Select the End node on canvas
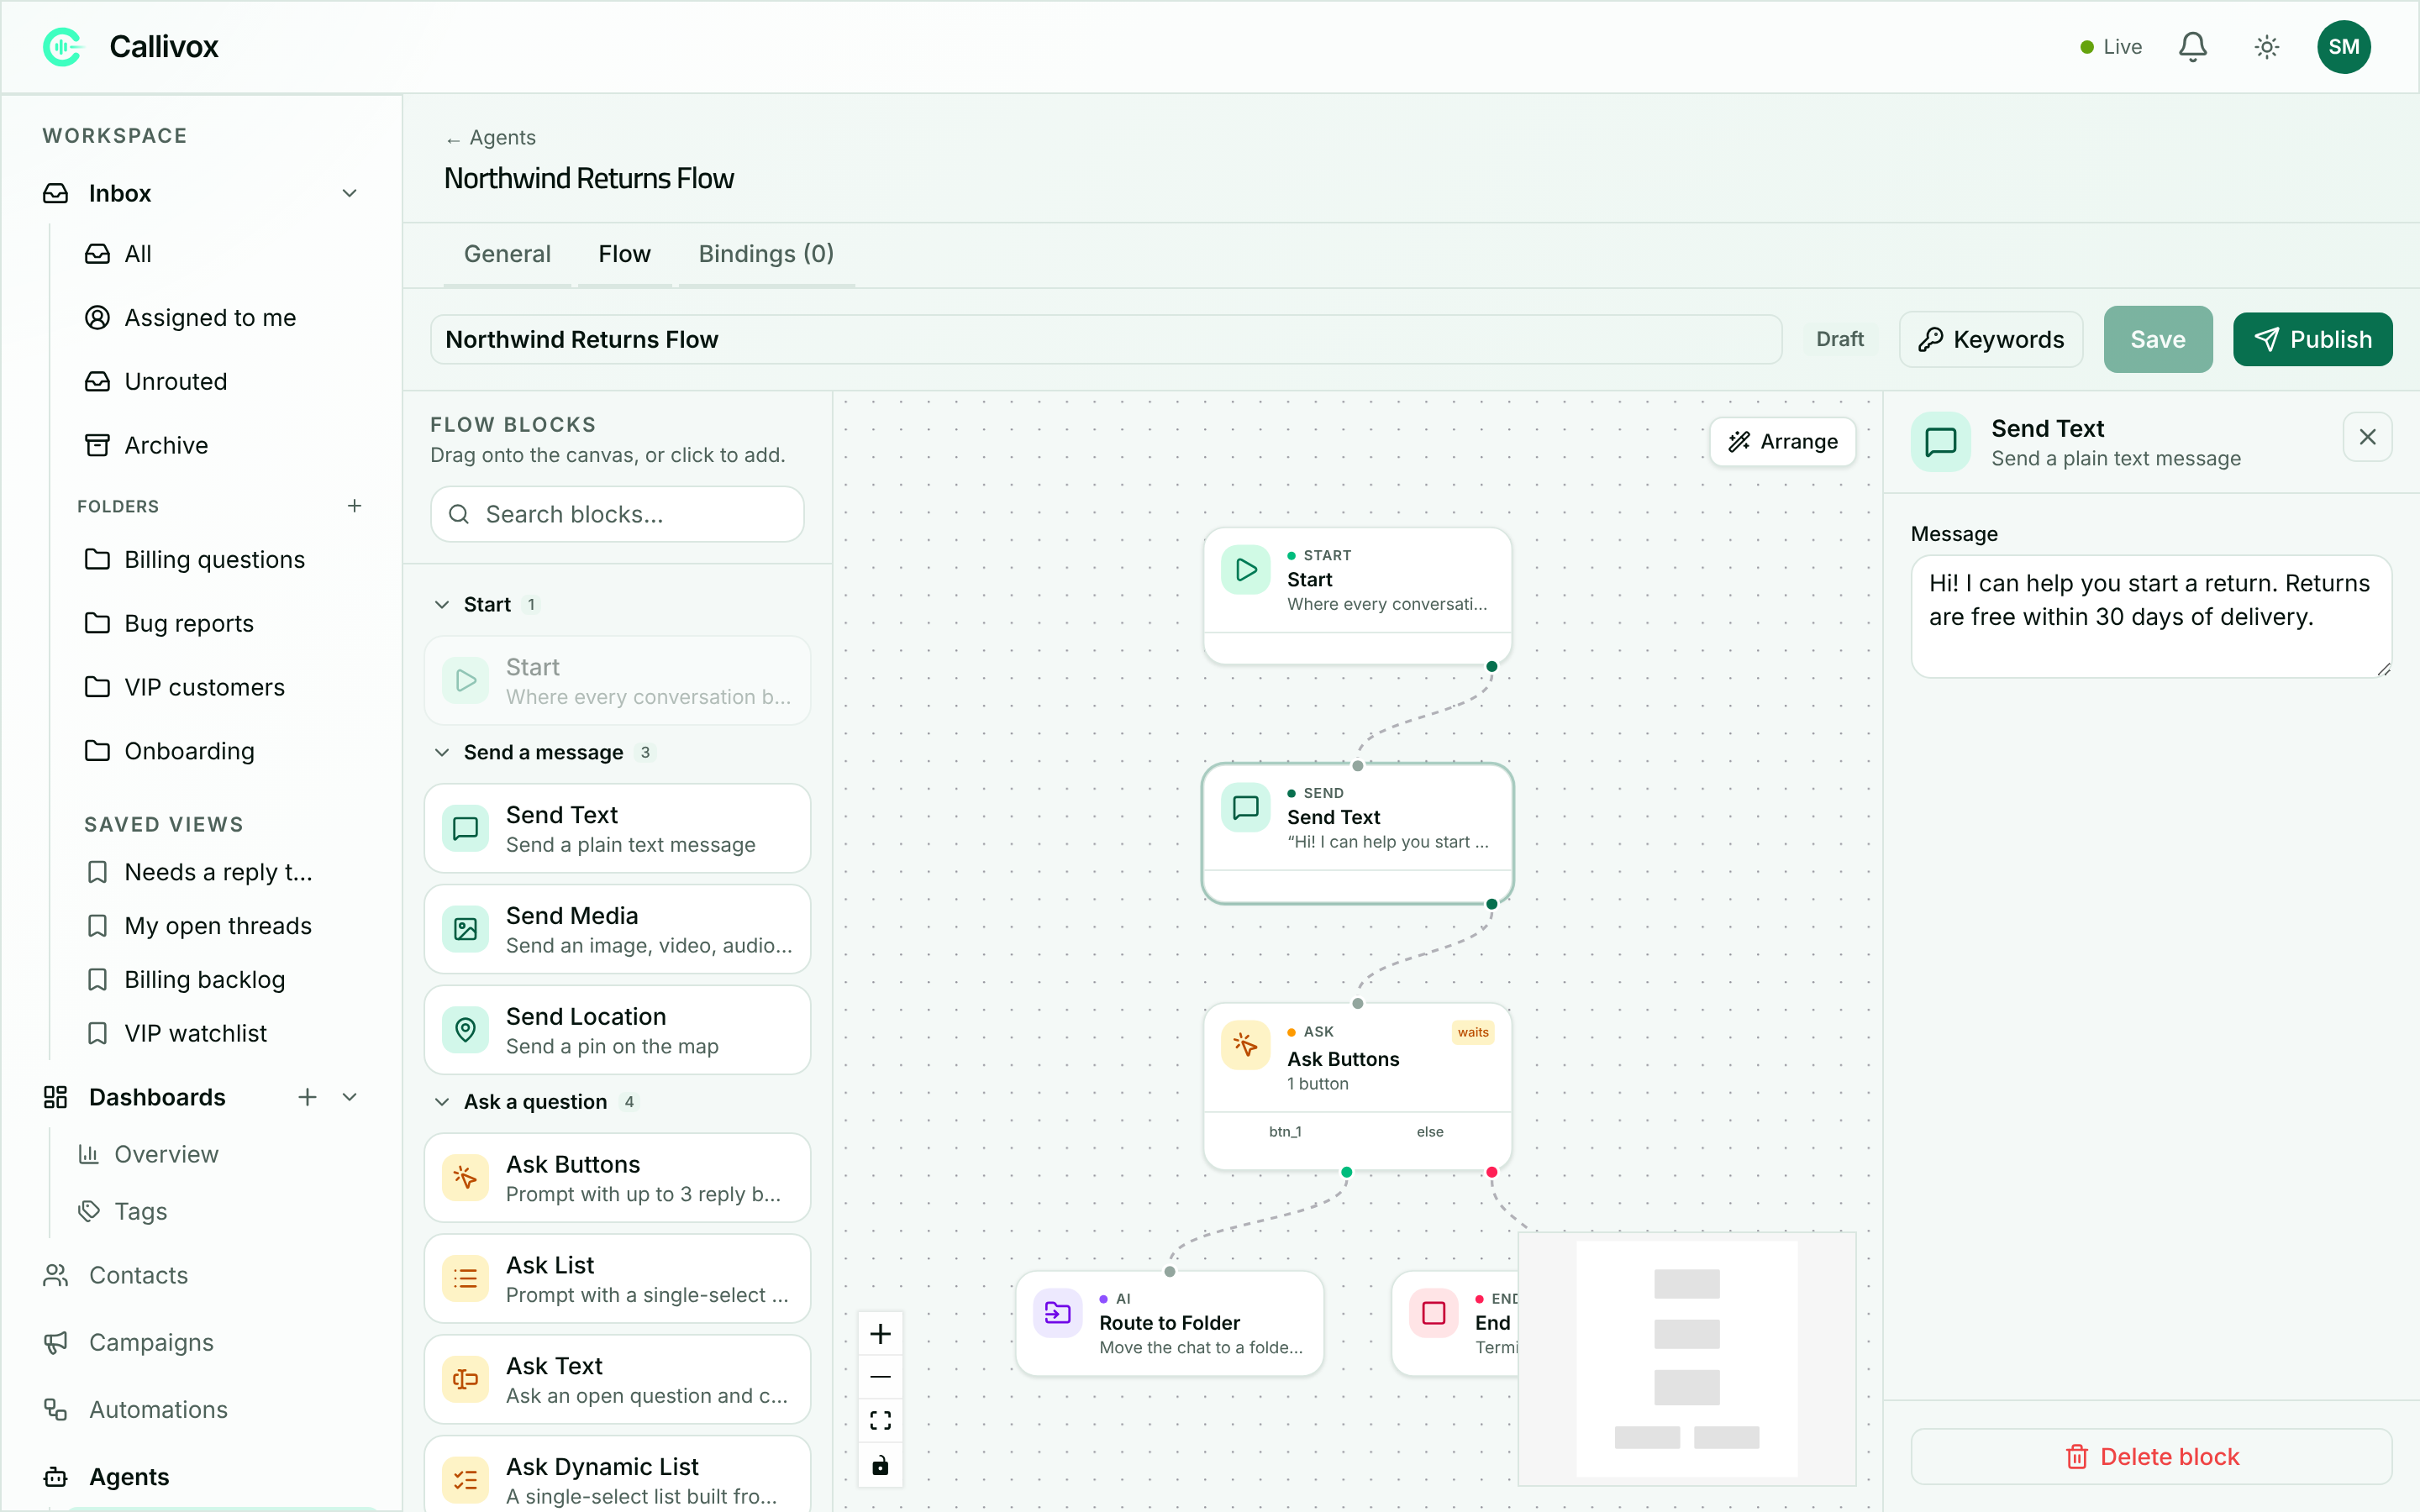Viewport: 2420px width, 1512px height. (x=1455, y=1324)
